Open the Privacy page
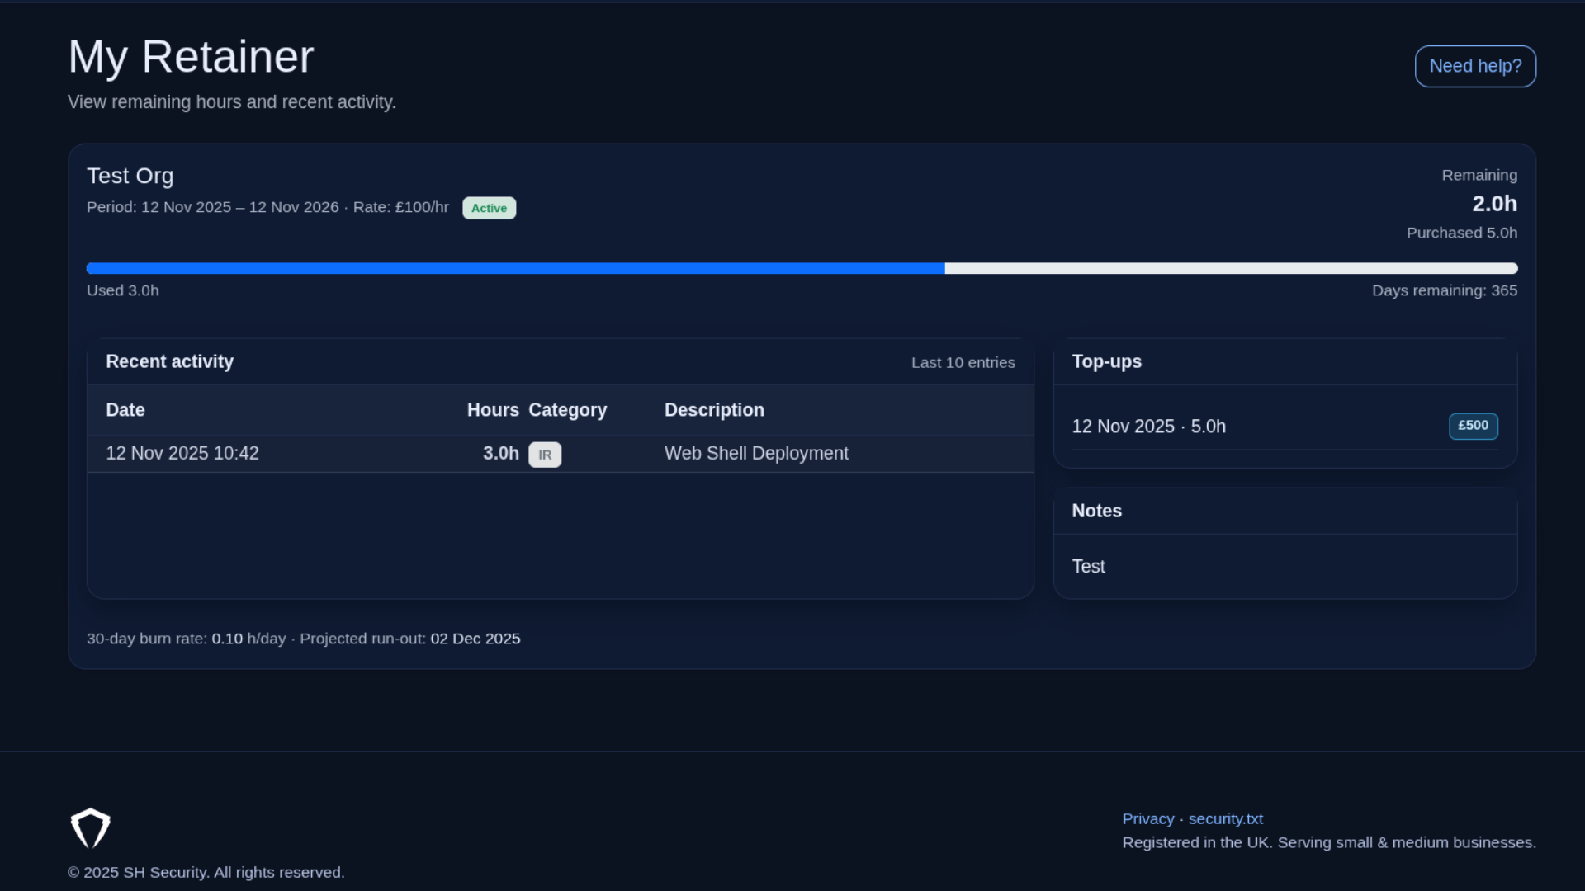 tap(1147, 818)
